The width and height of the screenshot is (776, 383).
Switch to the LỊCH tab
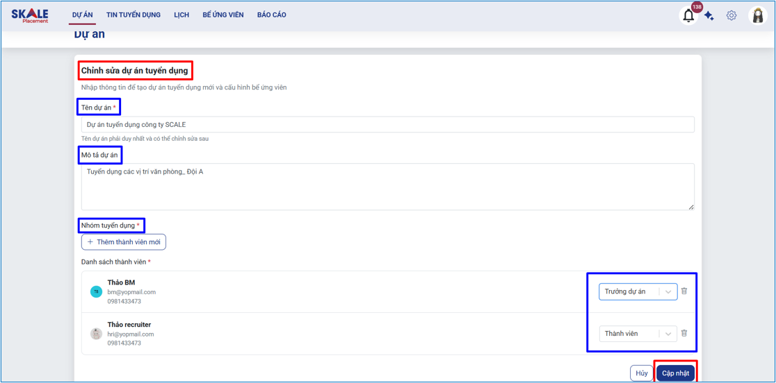(181, 15)
